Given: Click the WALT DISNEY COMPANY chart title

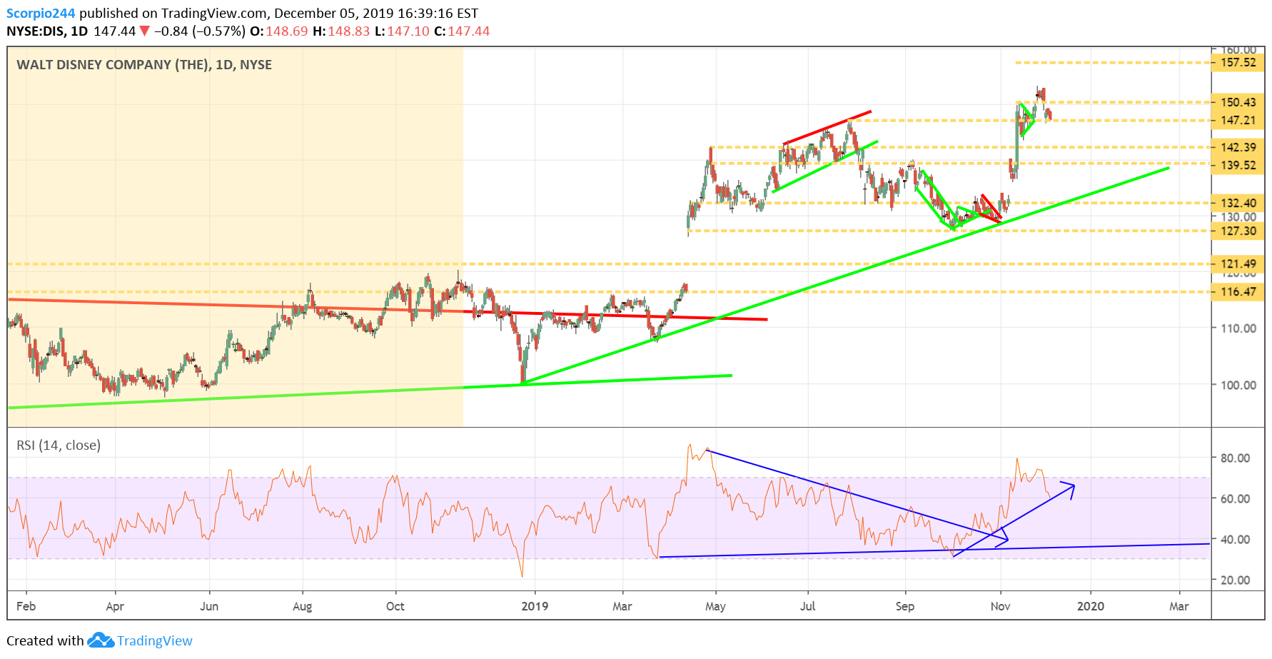Looking at the screenshot, I should 144,65.
